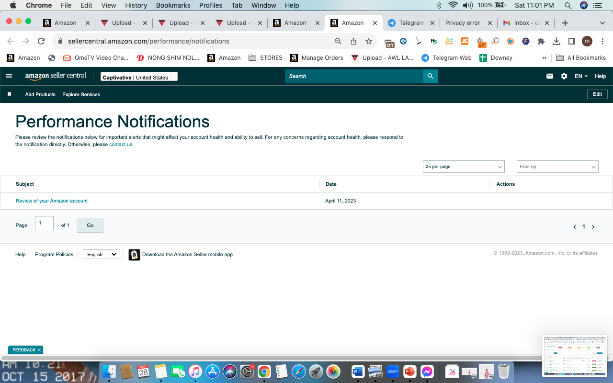Viewport: 613px width, 383px height.
Task: Bookmark this page with the star icon
Action: pos(369,41)
